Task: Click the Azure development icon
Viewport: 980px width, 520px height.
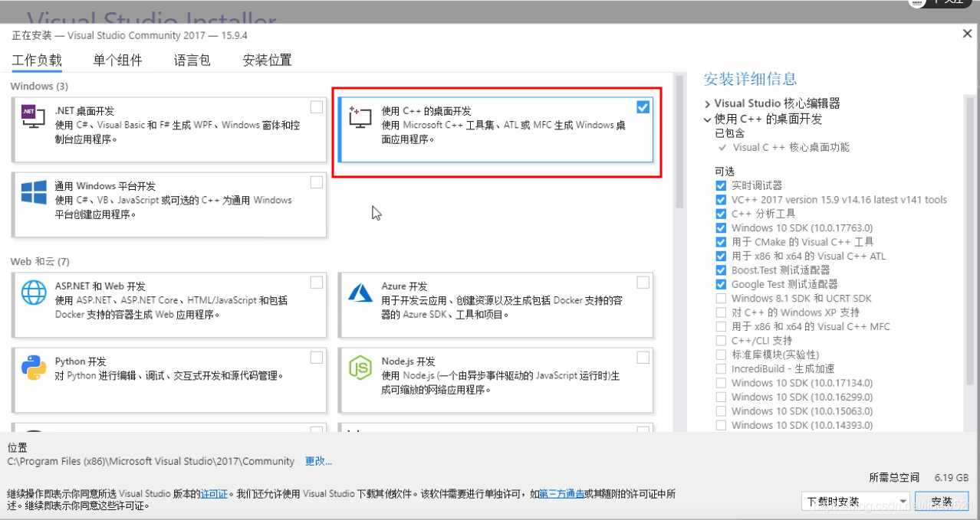Action: click(x=360, y=292)
